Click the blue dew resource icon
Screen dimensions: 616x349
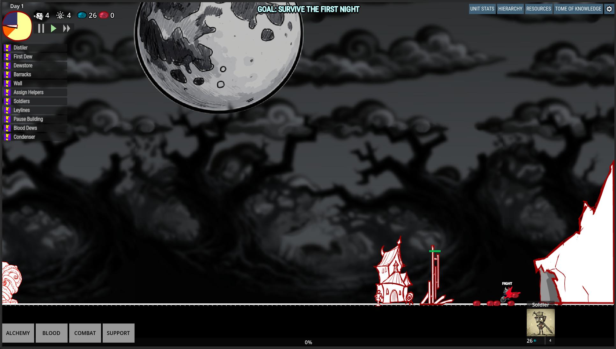[x=82, y=15]
